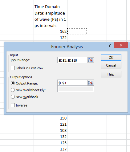Image resolution: width=130 pixels, height=152 pixels.
Task: Close the Fourier Analysis dialog
Action: click(121, 45)
